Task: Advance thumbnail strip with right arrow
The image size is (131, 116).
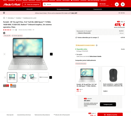Action: pos(51,78)
